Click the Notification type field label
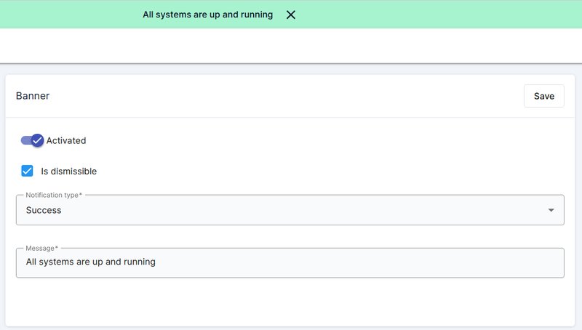This screenshot has width=582, height=330. (54, 195)
